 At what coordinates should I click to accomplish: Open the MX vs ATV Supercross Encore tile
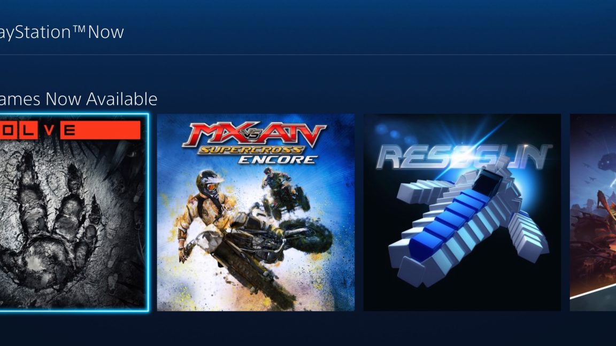(256, 212)
